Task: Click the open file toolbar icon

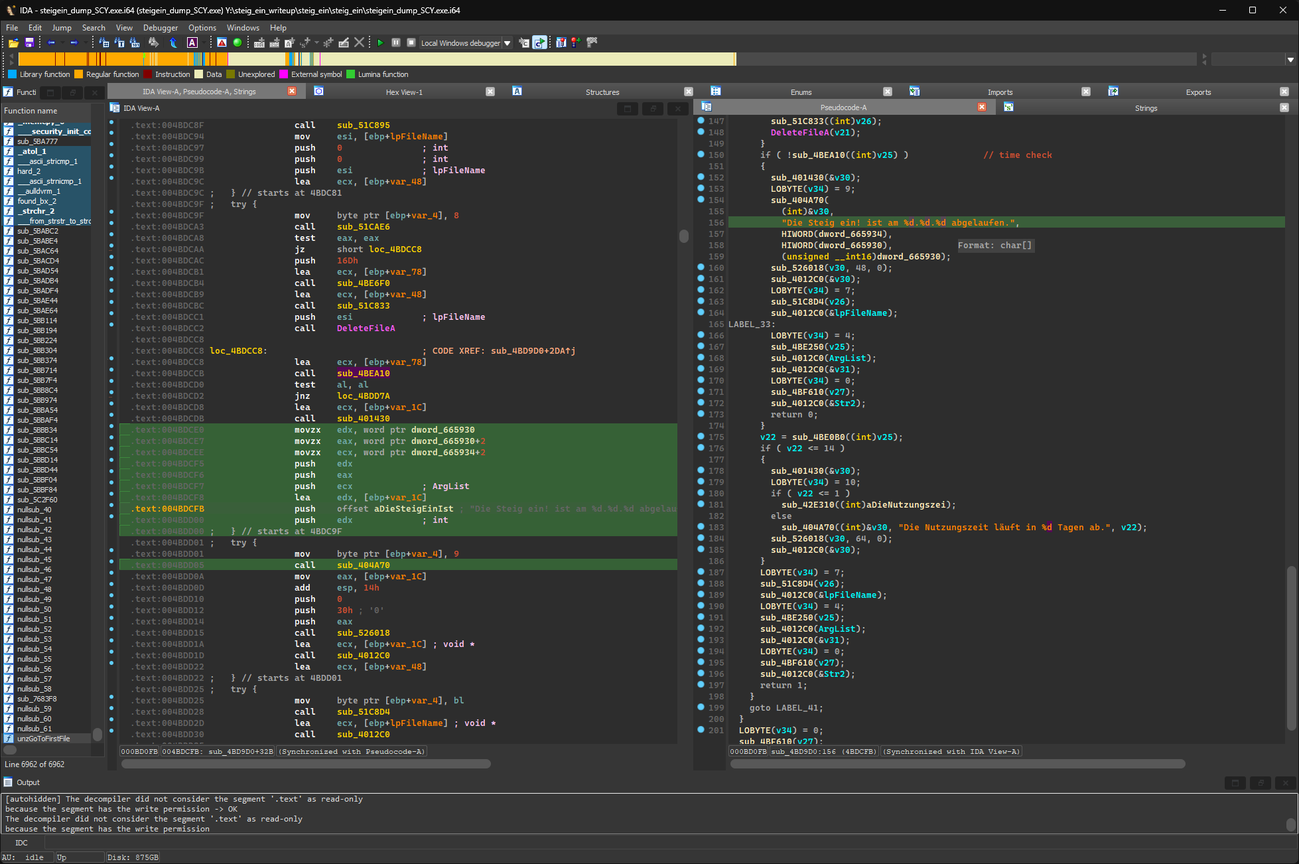Action: (x=13, y=42)
